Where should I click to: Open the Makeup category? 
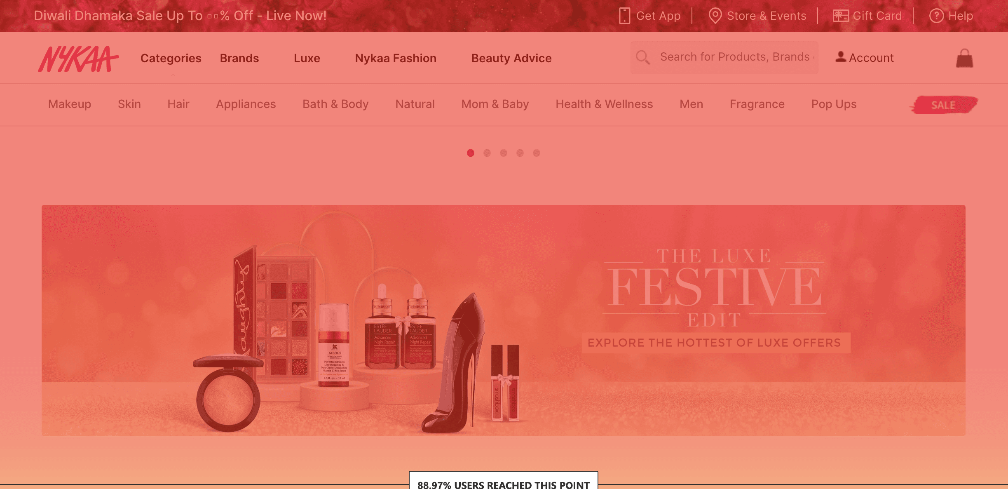pyautogui.click(x=70, y=104)
